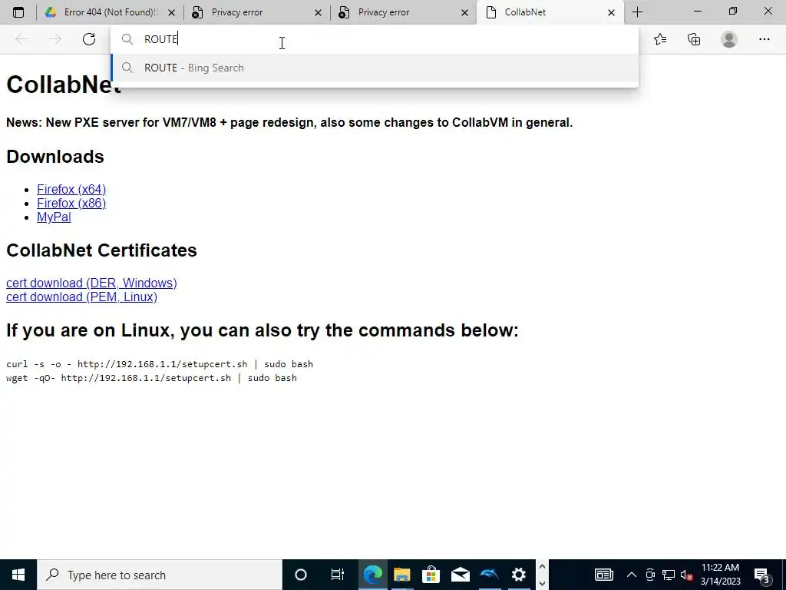Close the first Privacy error tab

tap(318, 12)
